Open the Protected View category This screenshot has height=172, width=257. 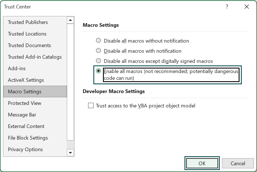click(35, 103)
